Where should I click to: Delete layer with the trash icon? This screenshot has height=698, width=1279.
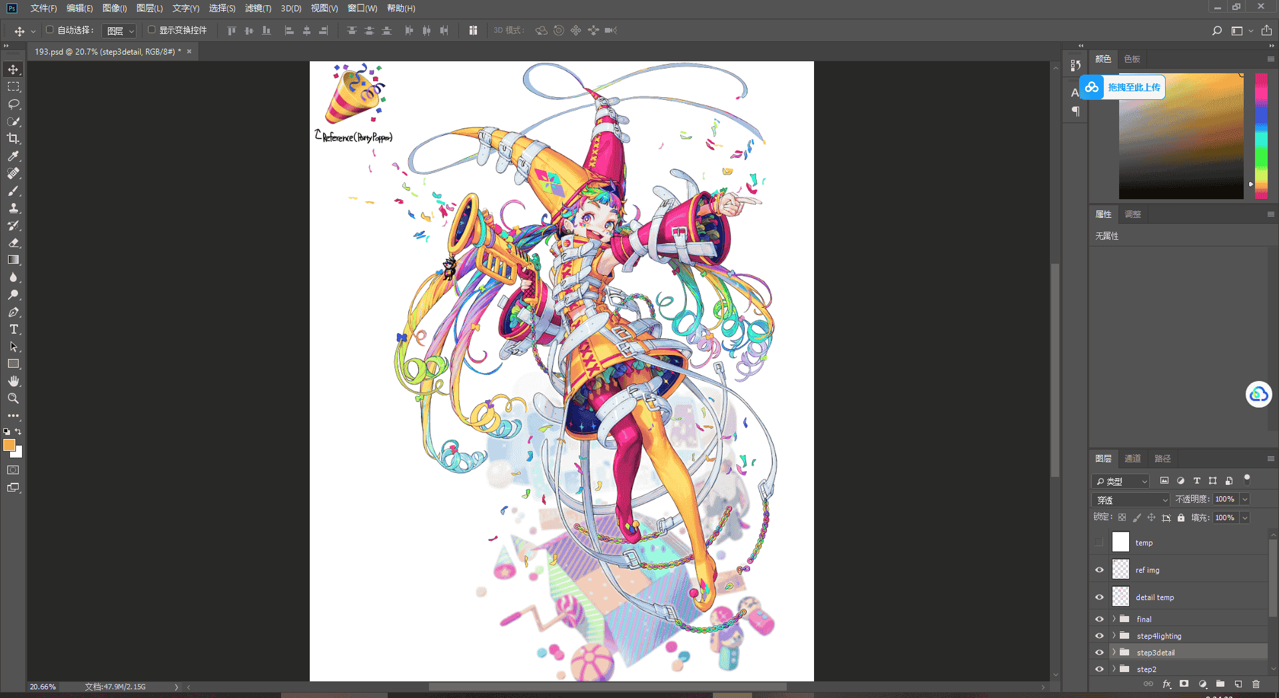click(1256, 684)
